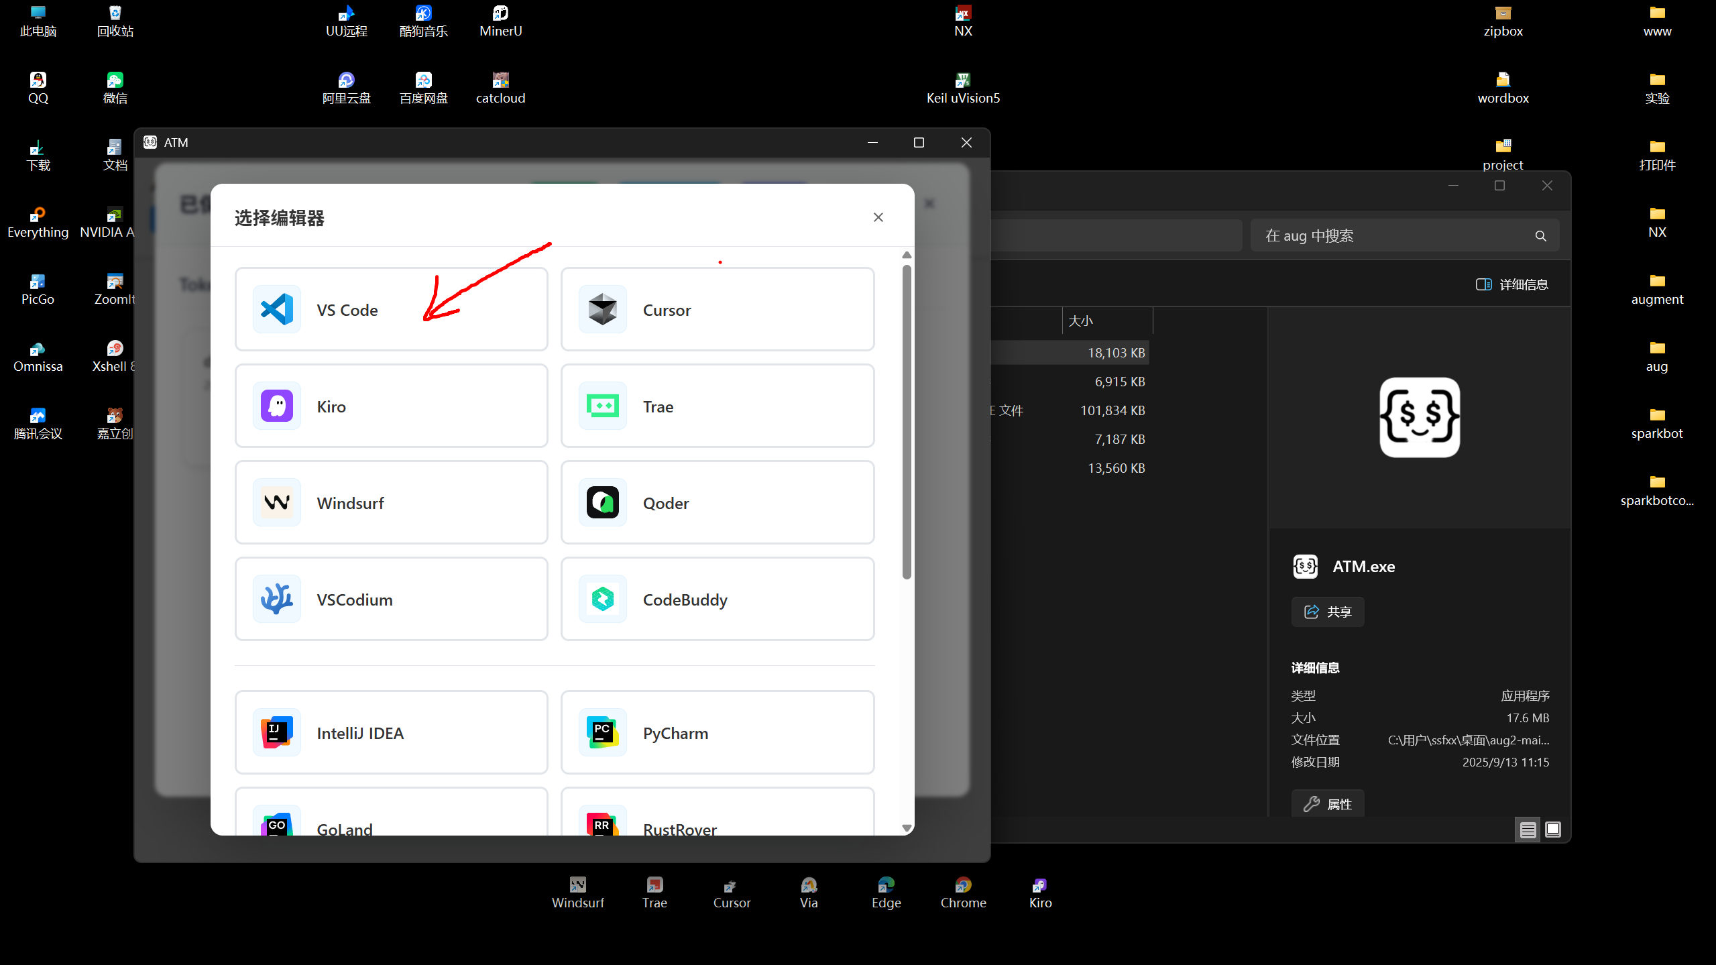Select the Trae editor icon
The image size is (1716, 965).
[x=602, y=406]
